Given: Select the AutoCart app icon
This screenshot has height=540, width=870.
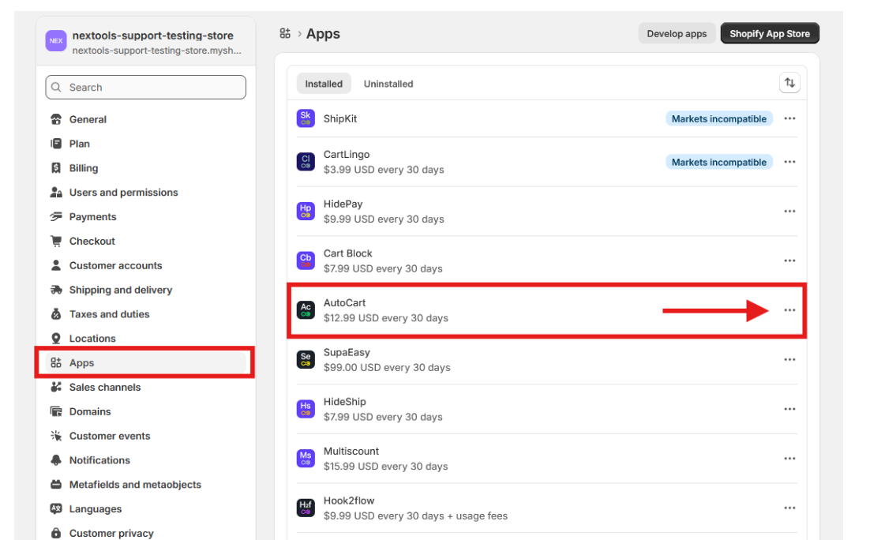Looking at the screenshot, I should click(306, 310).
